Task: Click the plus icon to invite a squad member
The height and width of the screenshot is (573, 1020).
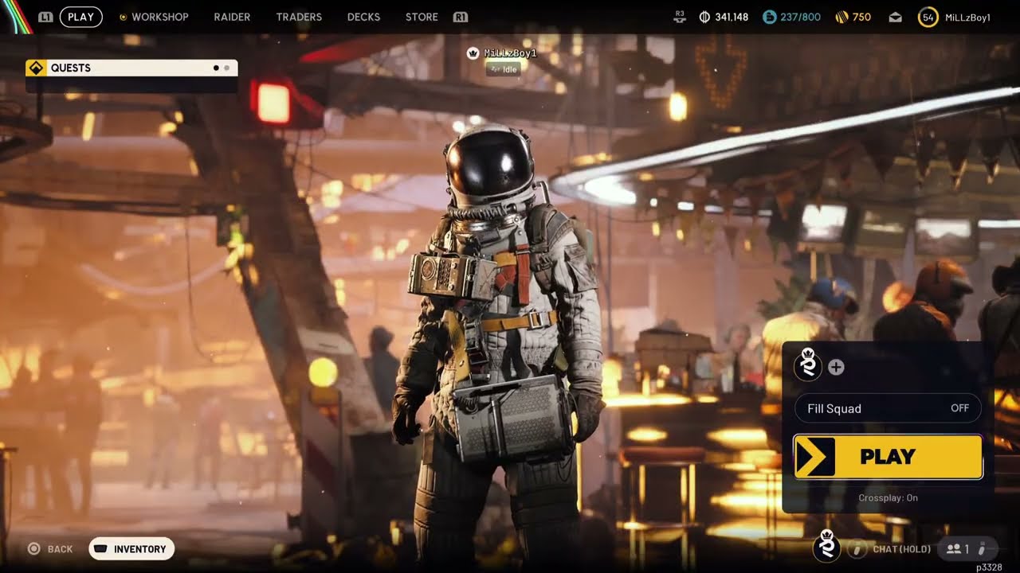Action: 836,367
